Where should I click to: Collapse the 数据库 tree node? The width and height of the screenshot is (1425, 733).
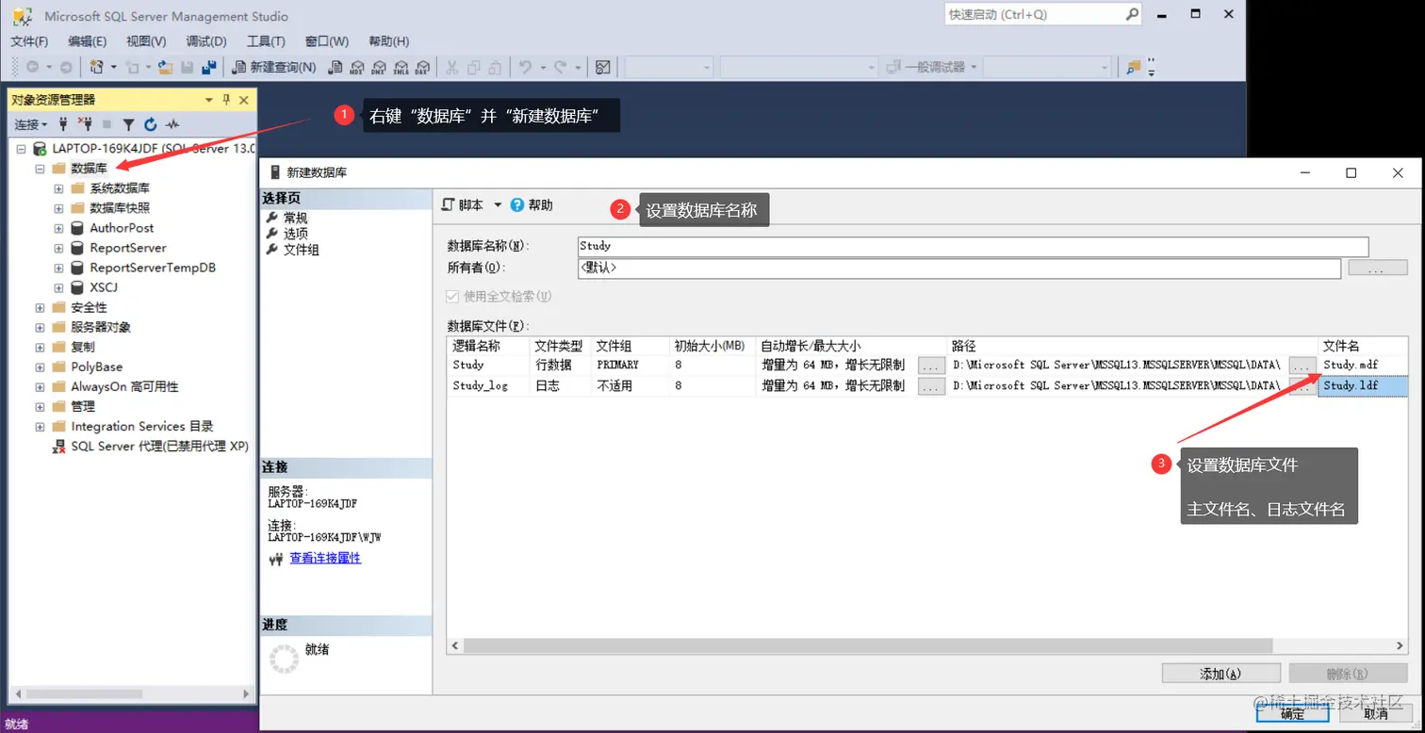(40, 169)
